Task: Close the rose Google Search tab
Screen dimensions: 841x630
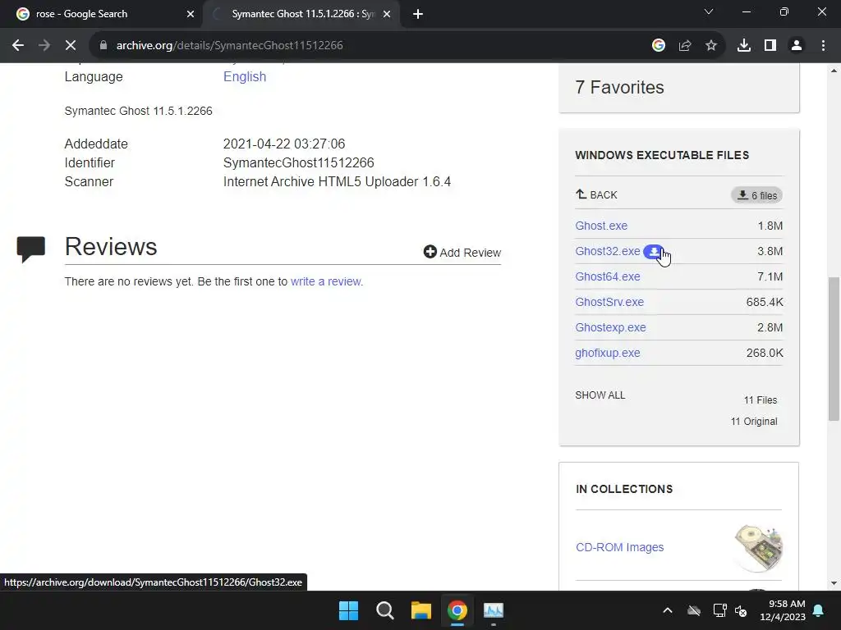Action: (x=191, y=14)
